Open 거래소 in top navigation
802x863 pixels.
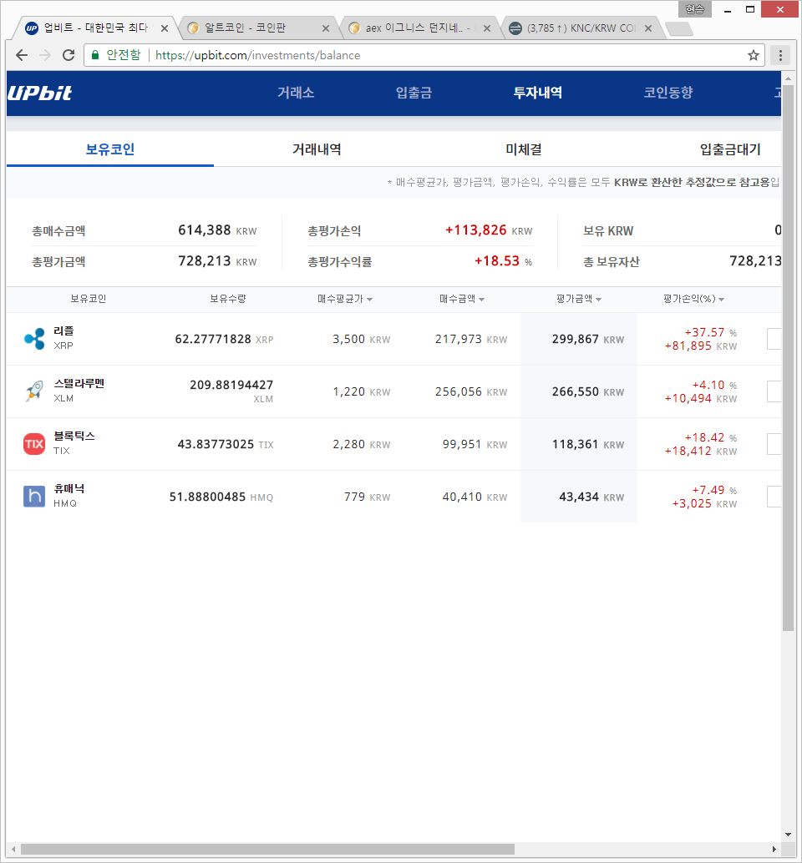296,93
